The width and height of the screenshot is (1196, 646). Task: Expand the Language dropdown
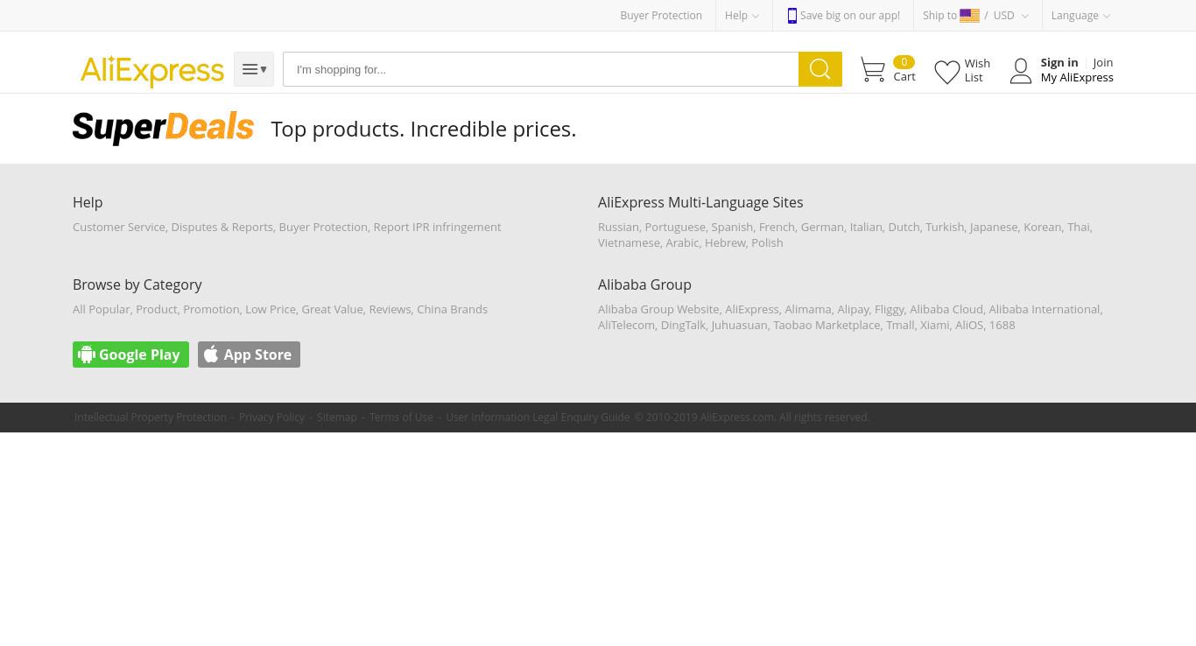(x=1080, y=16)
